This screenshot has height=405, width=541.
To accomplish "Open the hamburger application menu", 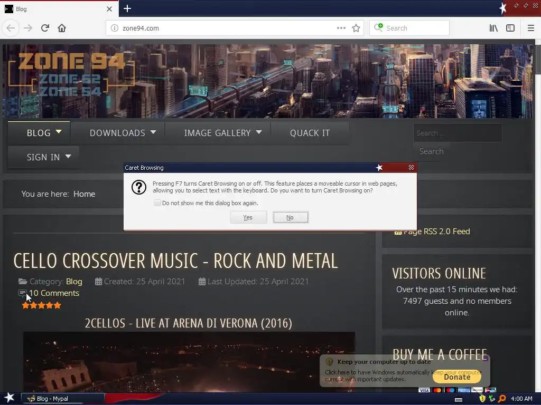I will 531,28.
